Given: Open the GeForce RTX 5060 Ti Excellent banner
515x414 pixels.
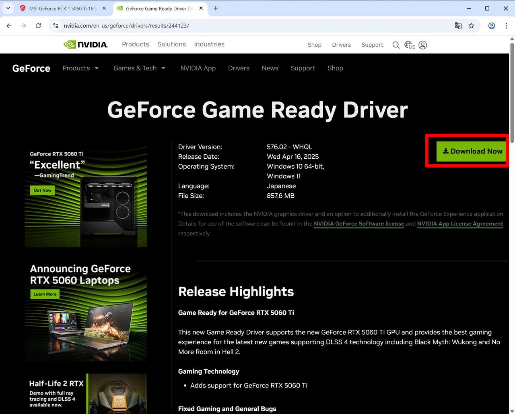Looking at the screenshot, I should (x=86, y=197).
